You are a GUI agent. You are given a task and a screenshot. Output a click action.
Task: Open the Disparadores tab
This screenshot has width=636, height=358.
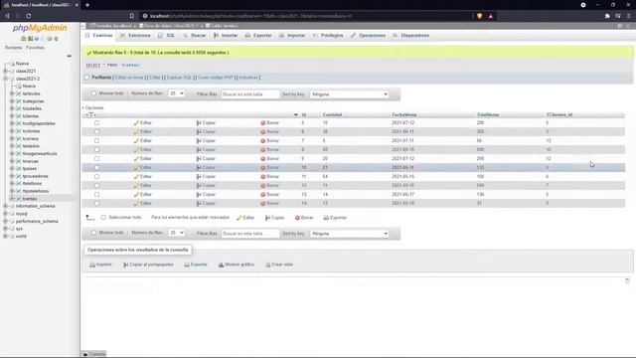click(410, 36)
